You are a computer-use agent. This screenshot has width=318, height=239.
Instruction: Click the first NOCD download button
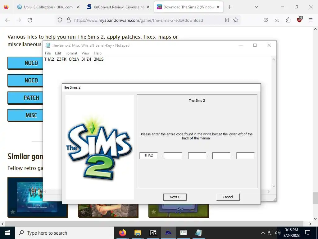(x=25, y=63)
